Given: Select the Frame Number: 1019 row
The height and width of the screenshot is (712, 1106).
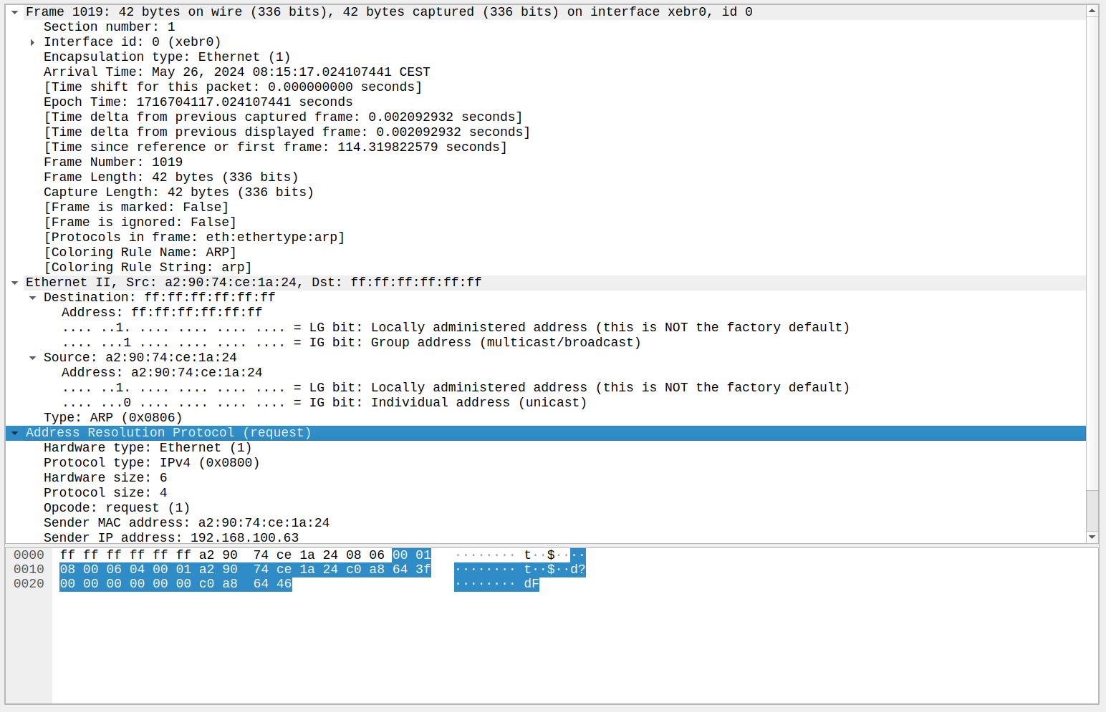Looking at the screenshot, I should click(x=113, y=162).
